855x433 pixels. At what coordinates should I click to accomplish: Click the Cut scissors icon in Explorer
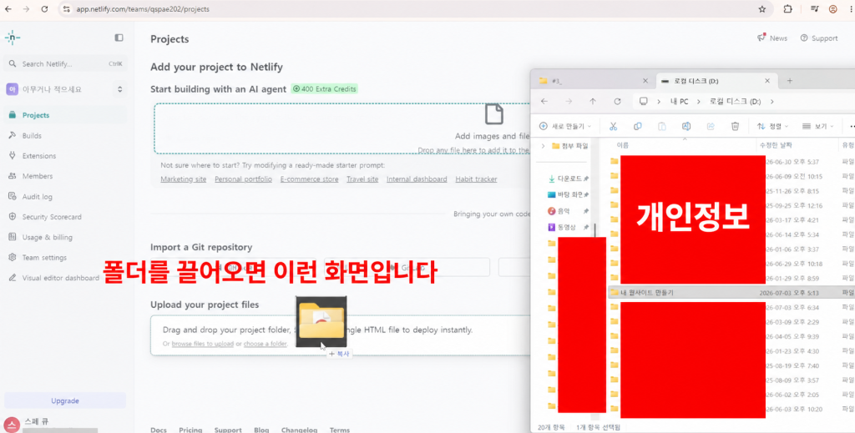613,126
